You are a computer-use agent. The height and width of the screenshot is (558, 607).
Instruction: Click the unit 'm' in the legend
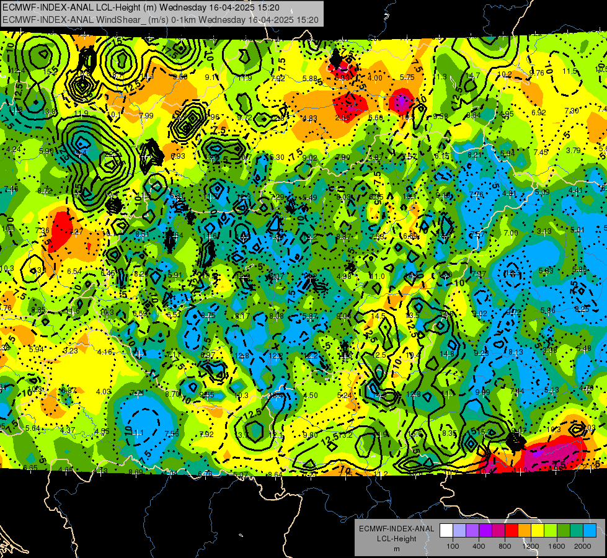[396, 549]
